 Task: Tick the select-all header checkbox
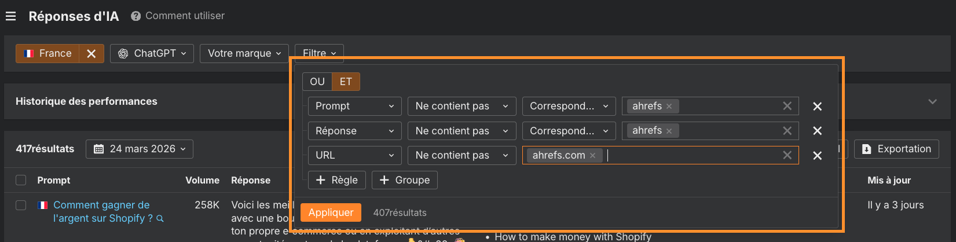(x=21, y=180)
